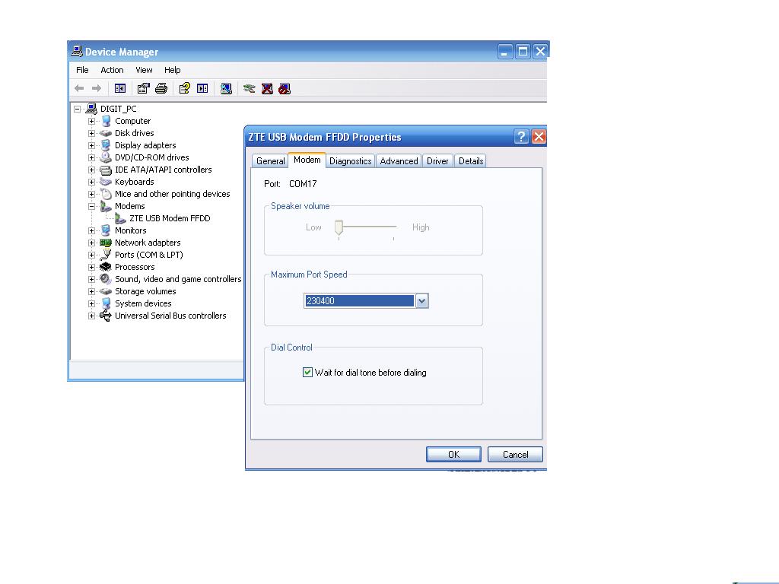This screenshot has height=584, width=779.
Task: Click the Sound, video and game controllers icon
Action: pyautogui.click(x=105, y=279)
